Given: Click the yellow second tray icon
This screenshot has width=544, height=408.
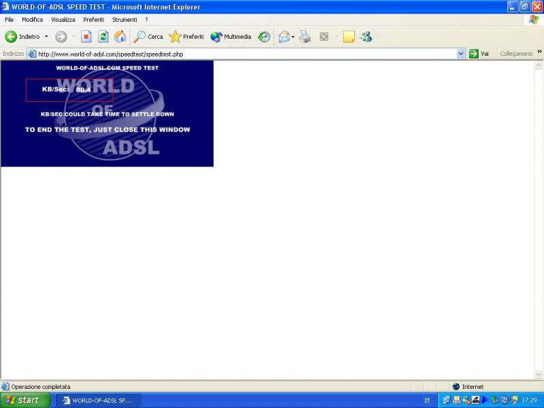Looking at the screenshot, I should pyautogui.click(x=456, y=400).
